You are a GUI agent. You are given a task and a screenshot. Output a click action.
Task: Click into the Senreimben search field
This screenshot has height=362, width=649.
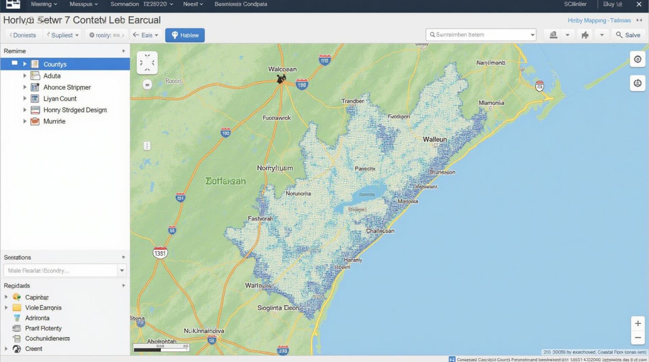point(477,35)
